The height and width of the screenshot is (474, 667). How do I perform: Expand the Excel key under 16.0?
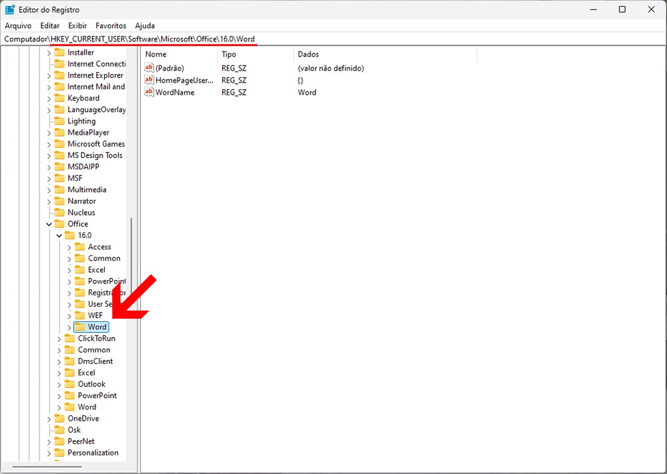[69, 270]
